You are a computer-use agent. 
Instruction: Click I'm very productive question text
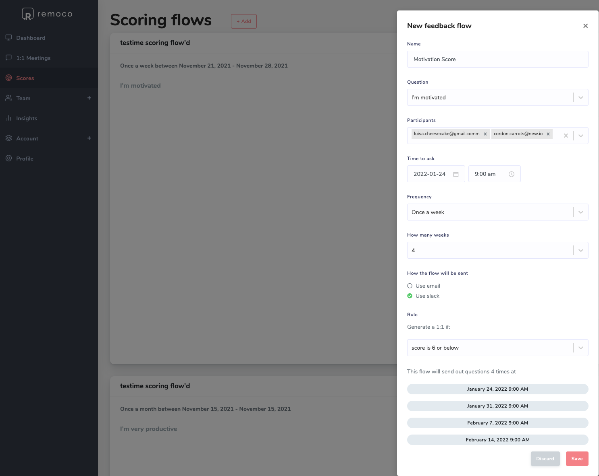(148, 429)
